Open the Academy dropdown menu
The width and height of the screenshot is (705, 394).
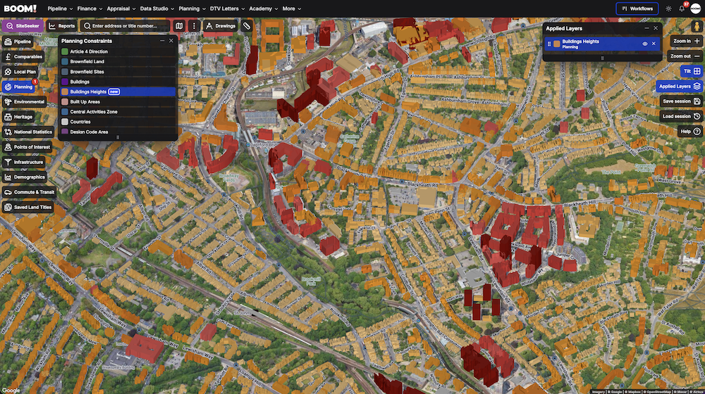[264, 8]
